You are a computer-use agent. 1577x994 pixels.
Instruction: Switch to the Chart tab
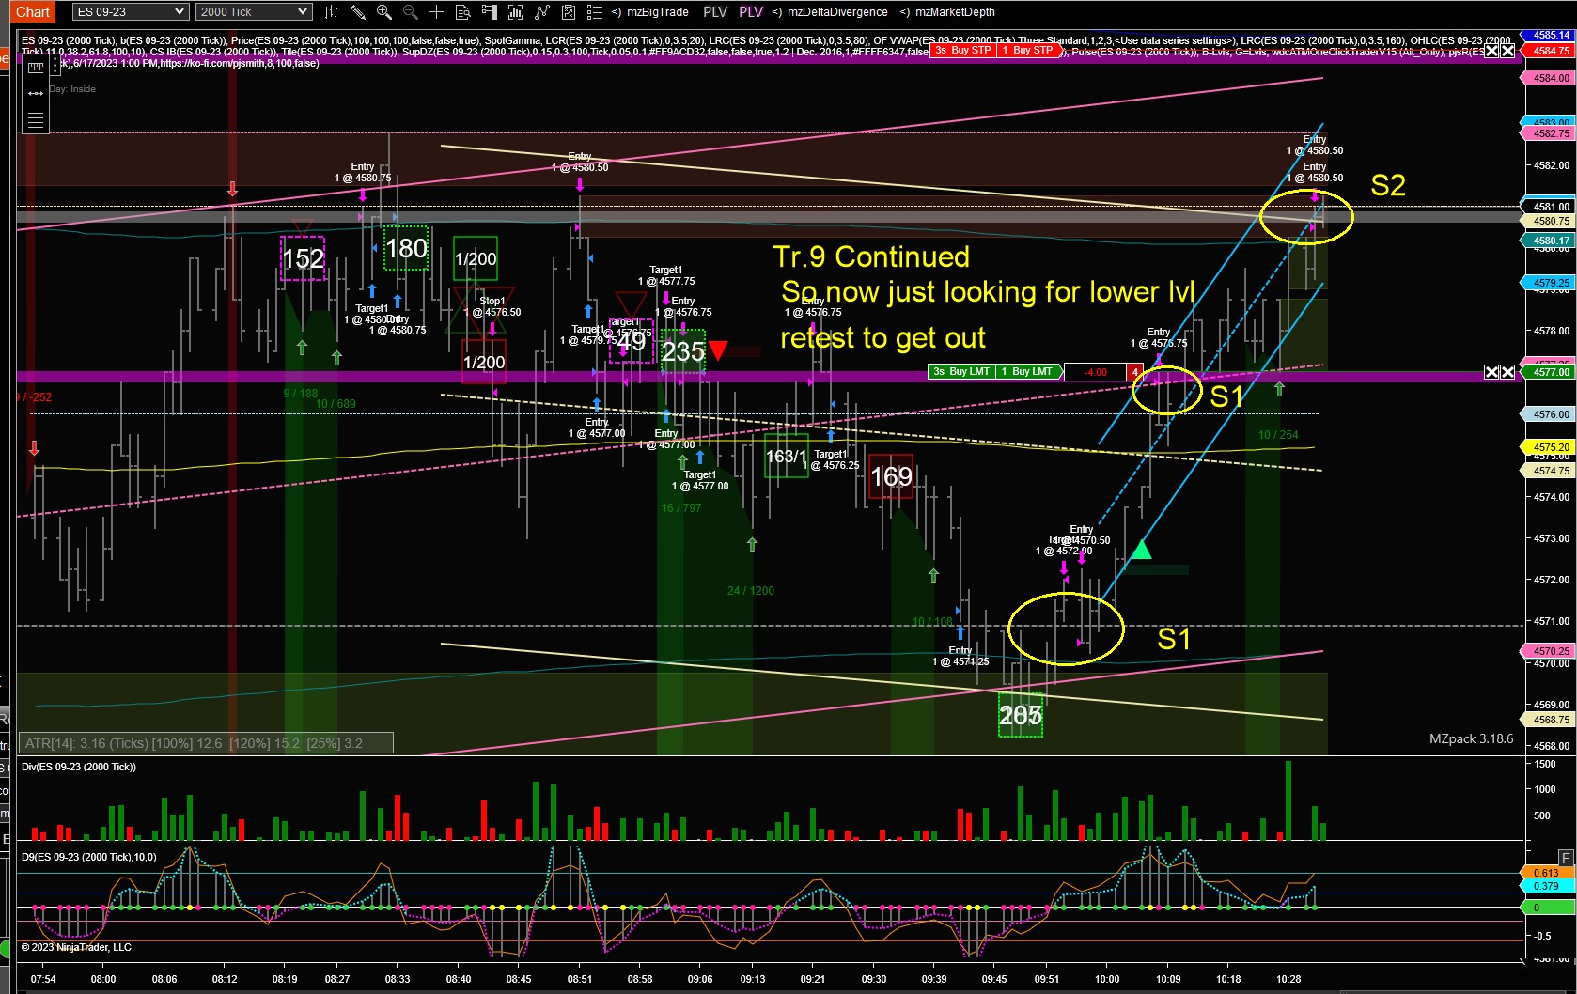pos(33,12)
